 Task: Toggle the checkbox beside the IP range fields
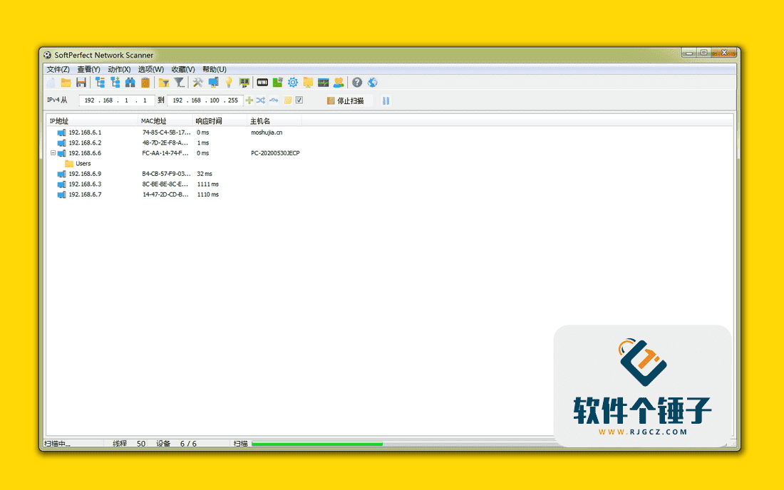[x=298, y=100]
